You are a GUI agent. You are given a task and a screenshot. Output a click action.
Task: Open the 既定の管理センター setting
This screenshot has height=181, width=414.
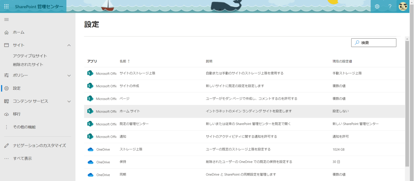point(134,124)
